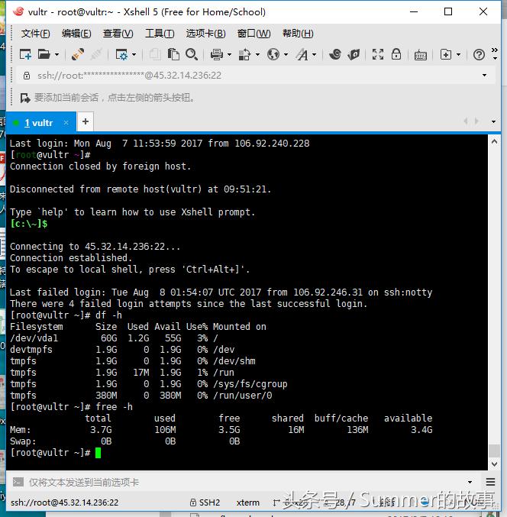Open the session Properties gear icon
This screenshot has width=507, height=517.
tap(121, 54)
